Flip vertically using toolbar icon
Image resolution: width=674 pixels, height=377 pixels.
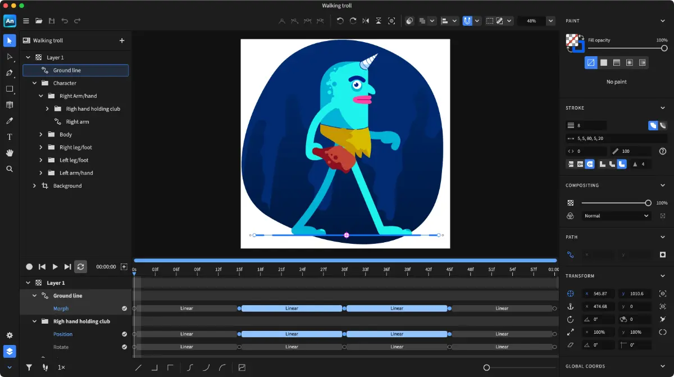click(379, 21)
